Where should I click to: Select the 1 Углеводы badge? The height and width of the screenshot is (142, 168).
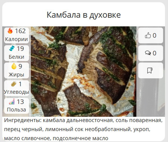17,88
